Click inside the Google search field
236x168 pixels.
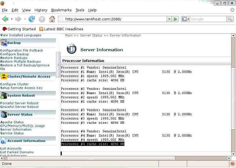tap(207, 19)
